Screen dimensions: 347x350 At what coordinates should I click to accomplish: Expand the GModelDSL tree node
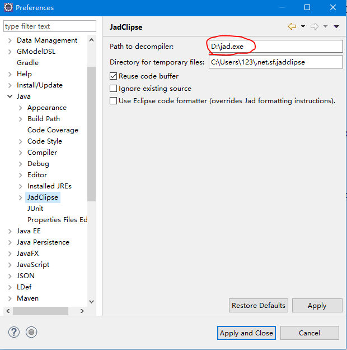click(x=10, y=52)
